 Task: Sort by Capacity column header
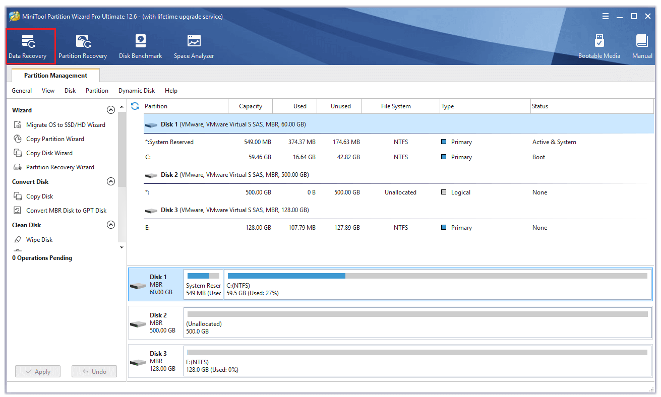[251, 106]
